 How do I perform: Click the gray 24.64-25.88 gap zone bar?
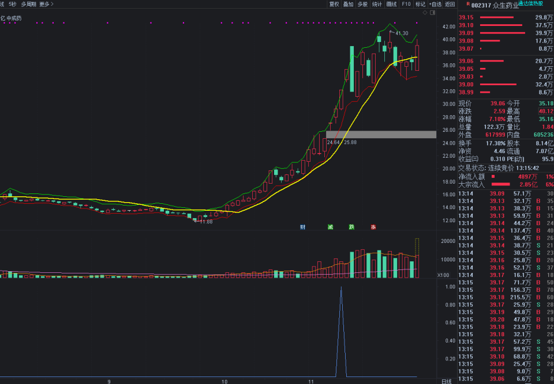(381, 134)
